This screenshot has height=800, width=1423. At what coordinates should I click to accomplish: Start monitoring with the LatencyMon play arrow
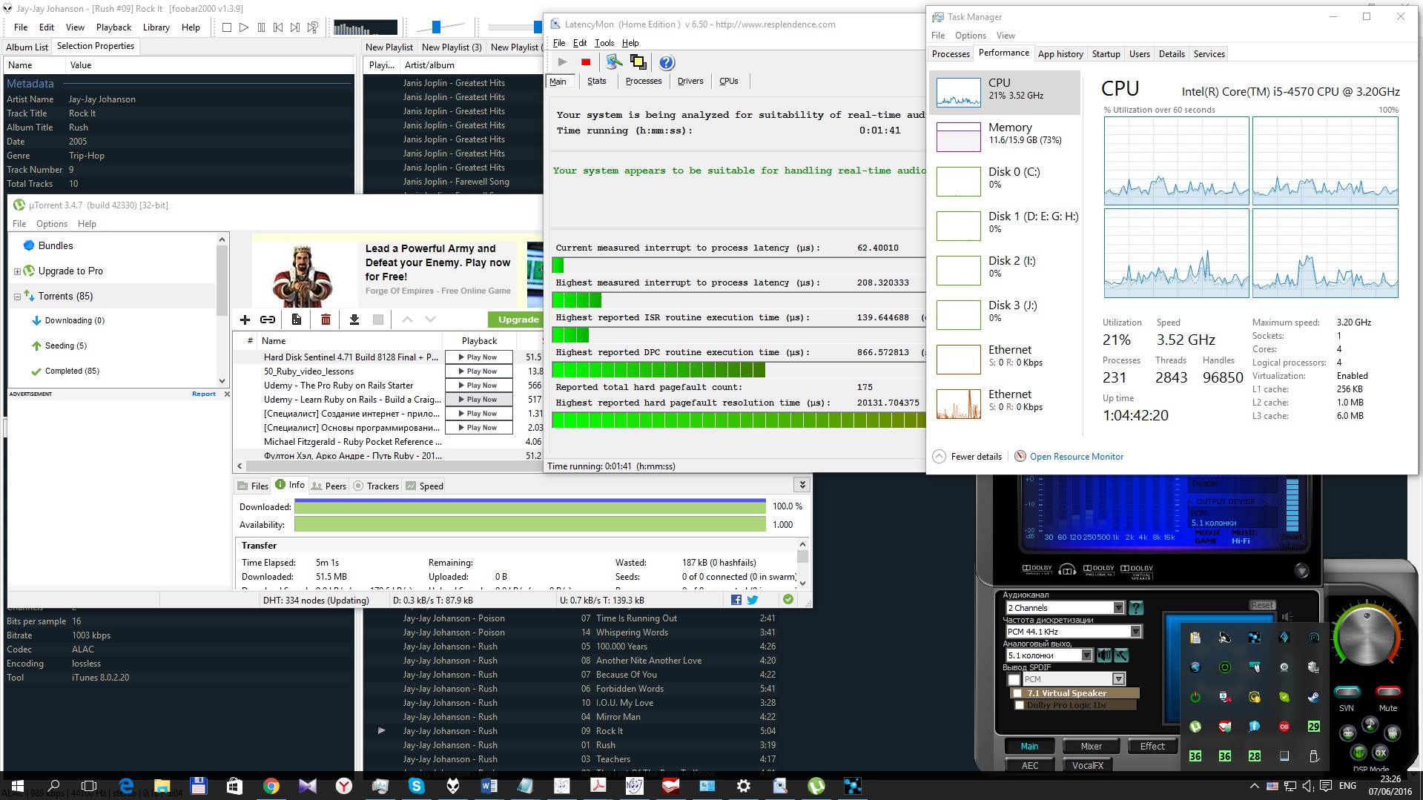[562, 62]
